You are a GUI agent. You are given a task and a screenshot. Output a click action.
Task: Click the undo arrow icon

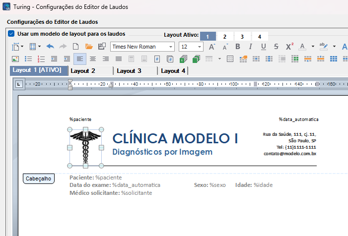(x=50, y=47)
